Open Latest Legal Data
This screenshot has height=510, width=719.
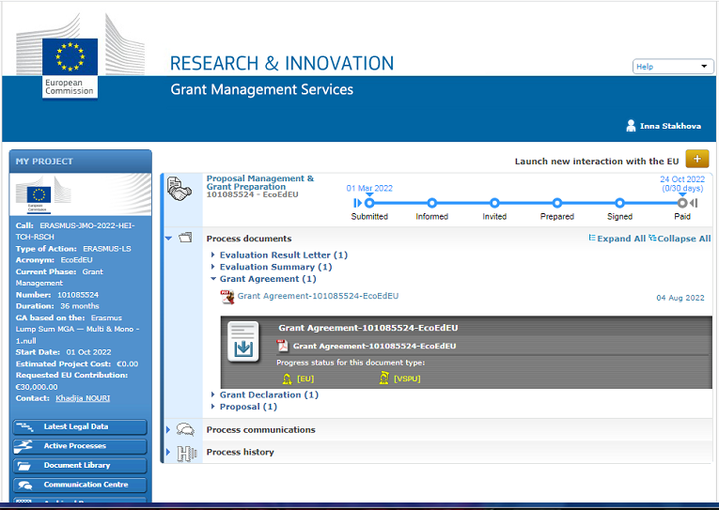point(80,426)
